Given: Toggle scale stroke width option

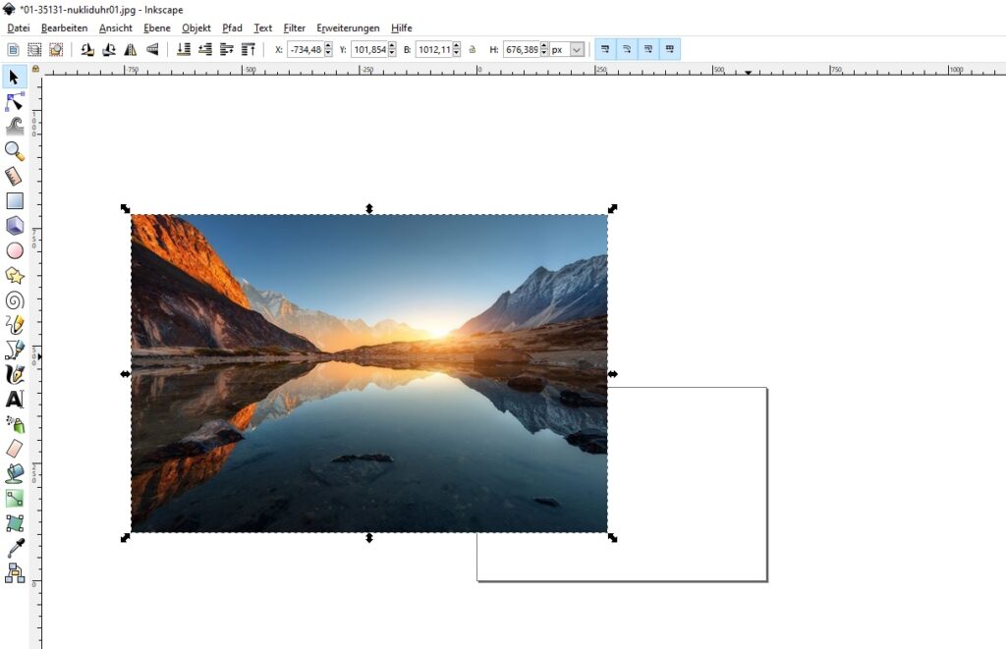Looking at the screenshot, I should point(605,49).
